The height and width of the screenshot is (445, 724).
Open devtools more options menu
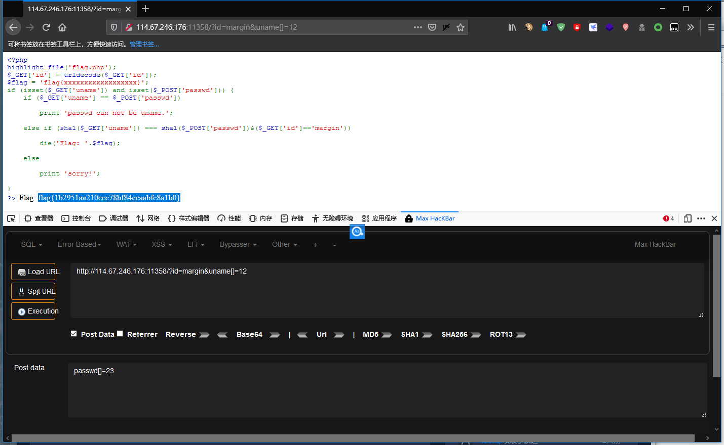[x=701, y=218]
